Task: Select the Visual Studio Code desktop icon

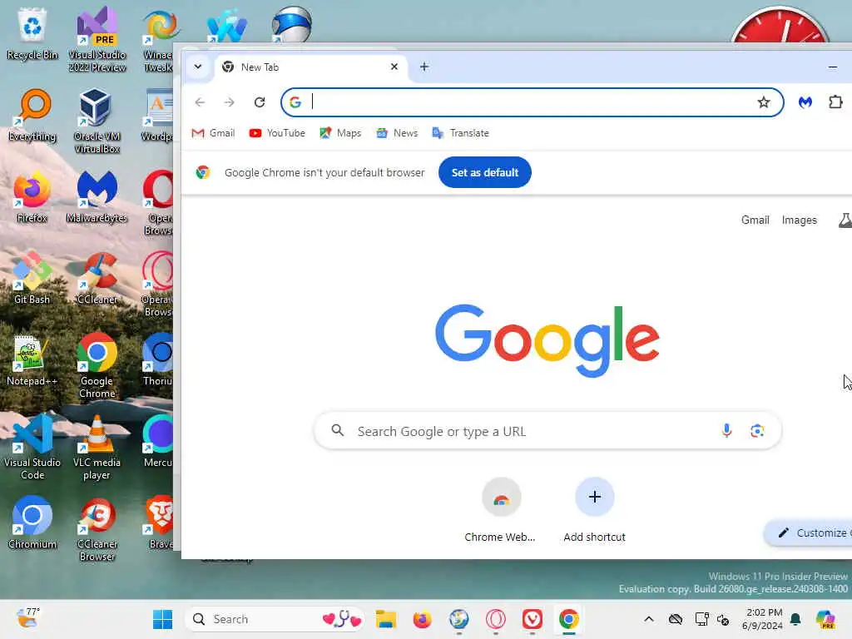Action: tap(32, 447)
